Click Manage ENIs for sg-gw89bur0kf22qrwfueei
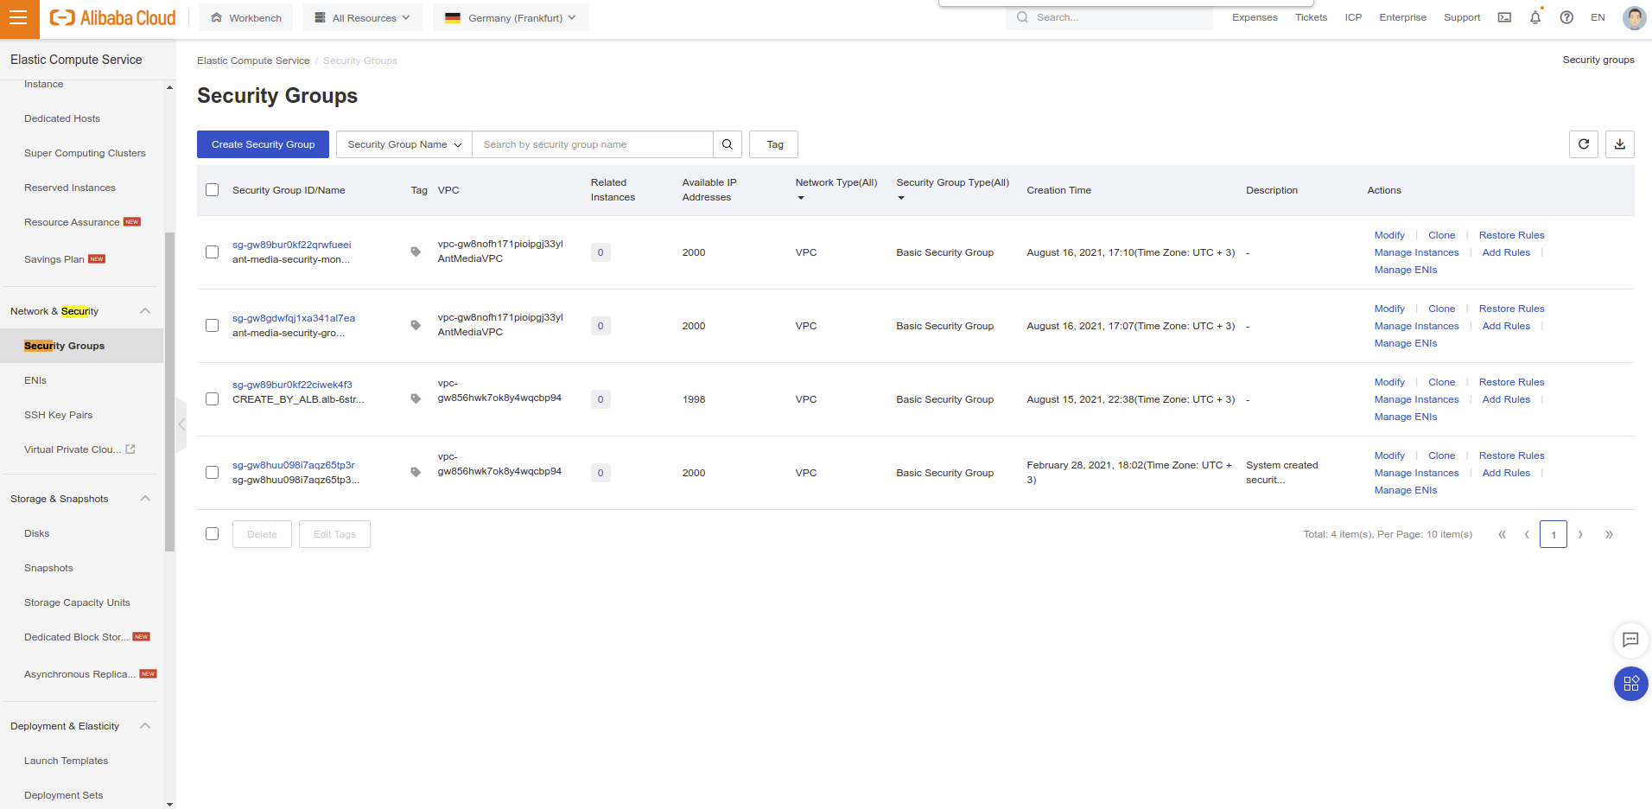Image resolution: width=1652 pixels, height=809 pixels. coord(1406,270)
